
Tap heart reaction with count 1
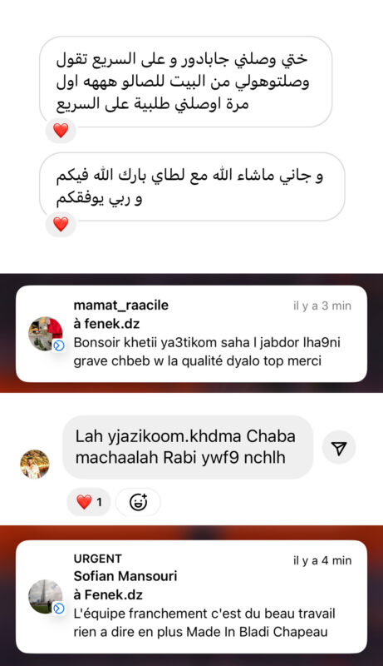89,502
